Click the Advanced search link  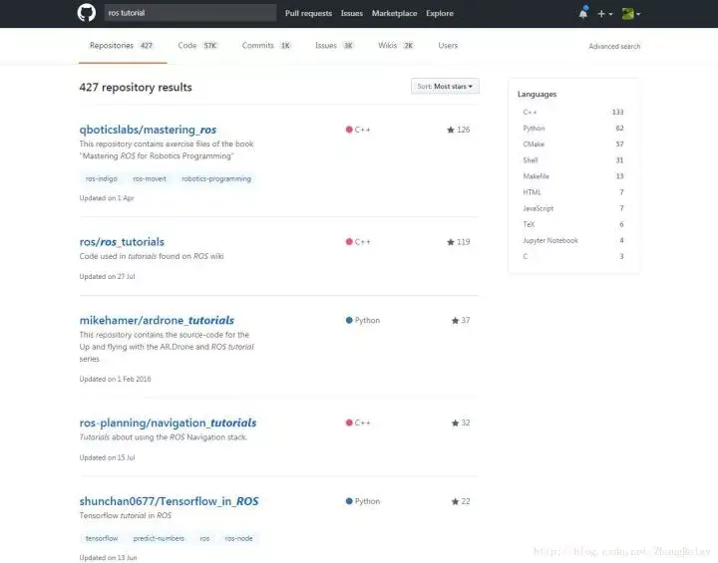(614, 47)
